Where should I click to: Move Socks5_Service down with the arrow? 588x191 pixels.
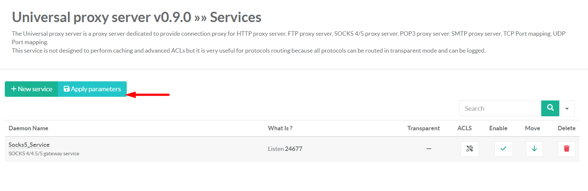534,149
